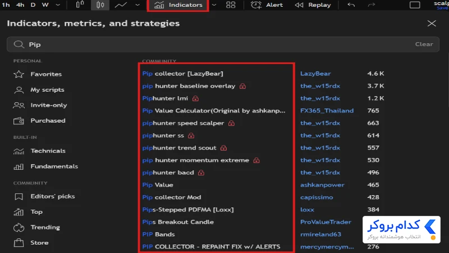Open LazyBear author profile
449x253 pixels.
(x=315, y=74)
